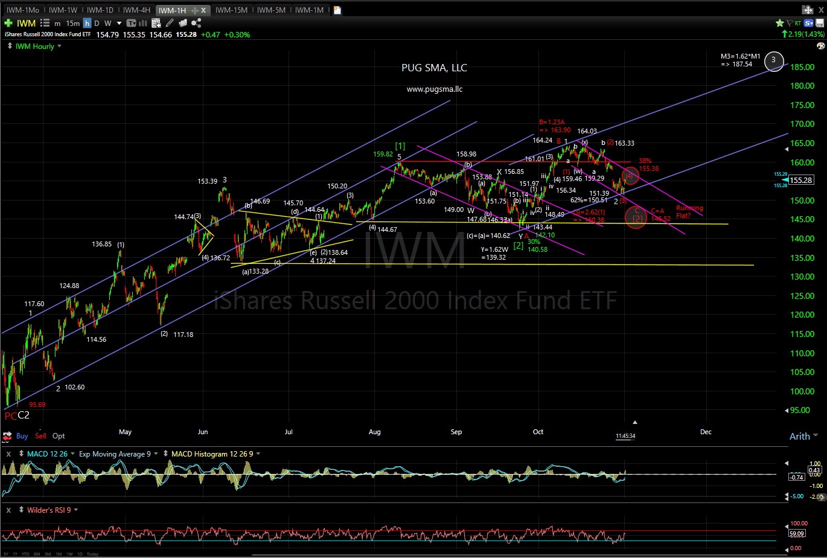Toggle Arith scale mode on price axis

click(799, 436)
